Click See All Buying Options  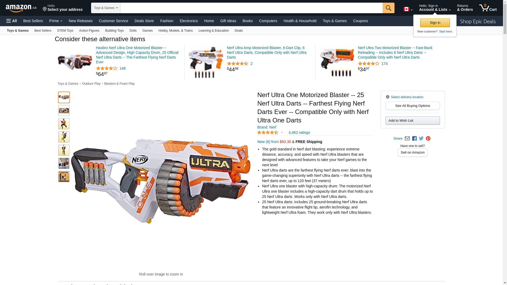click(x=412, y=106)
